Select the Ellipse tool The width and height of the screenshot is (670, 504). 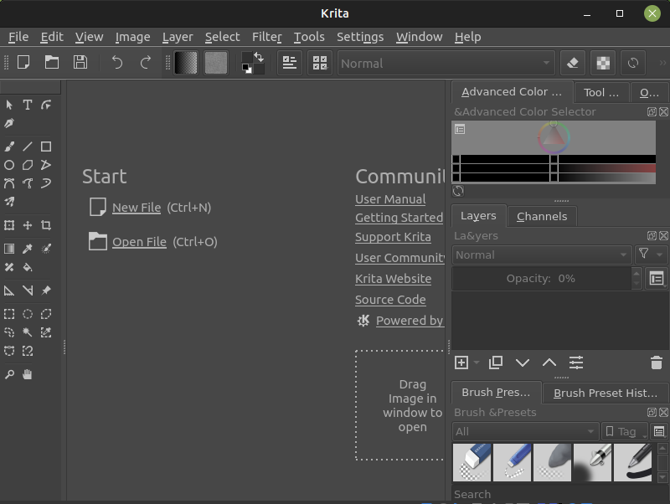tap(9, 165)
